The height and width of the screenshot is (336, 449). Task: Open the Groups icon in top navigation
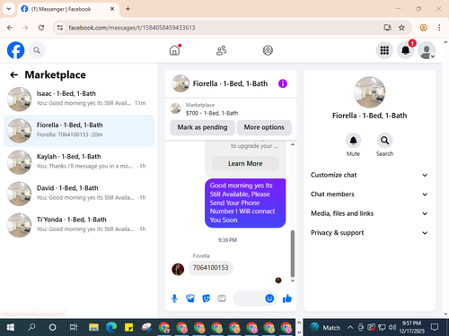pyautogui.click(x=268, y=50)
